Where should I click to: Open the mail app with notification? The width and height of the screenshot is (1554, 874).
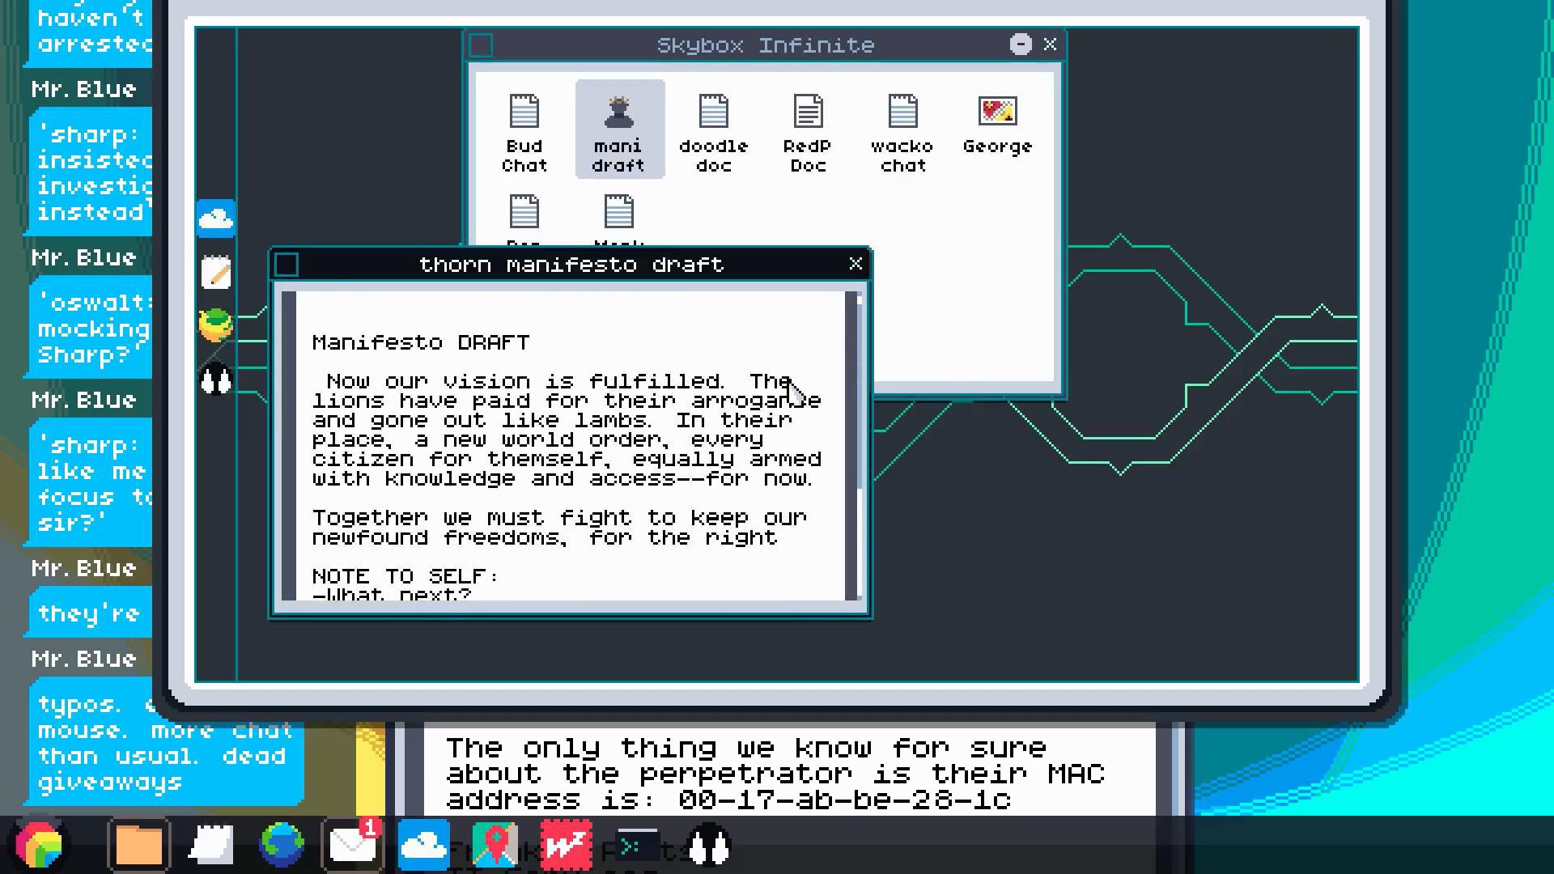(x=352, y=845)
